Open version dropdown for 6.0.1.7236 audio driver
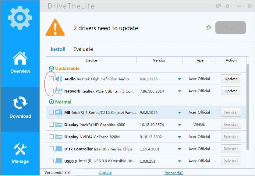 (x=179, y=79)
